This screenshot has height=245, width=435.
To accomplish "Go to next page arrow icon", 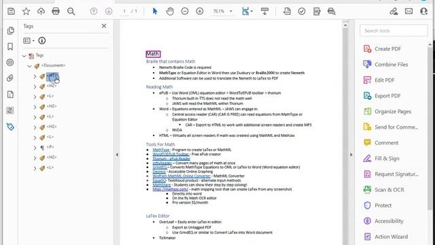I will (x=109, y=11).
